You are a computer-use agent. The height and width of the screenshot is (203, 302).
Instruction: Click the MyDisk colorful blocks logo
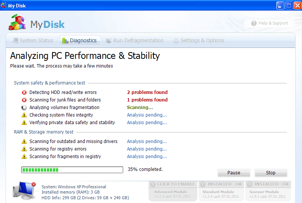click(17, 23)
